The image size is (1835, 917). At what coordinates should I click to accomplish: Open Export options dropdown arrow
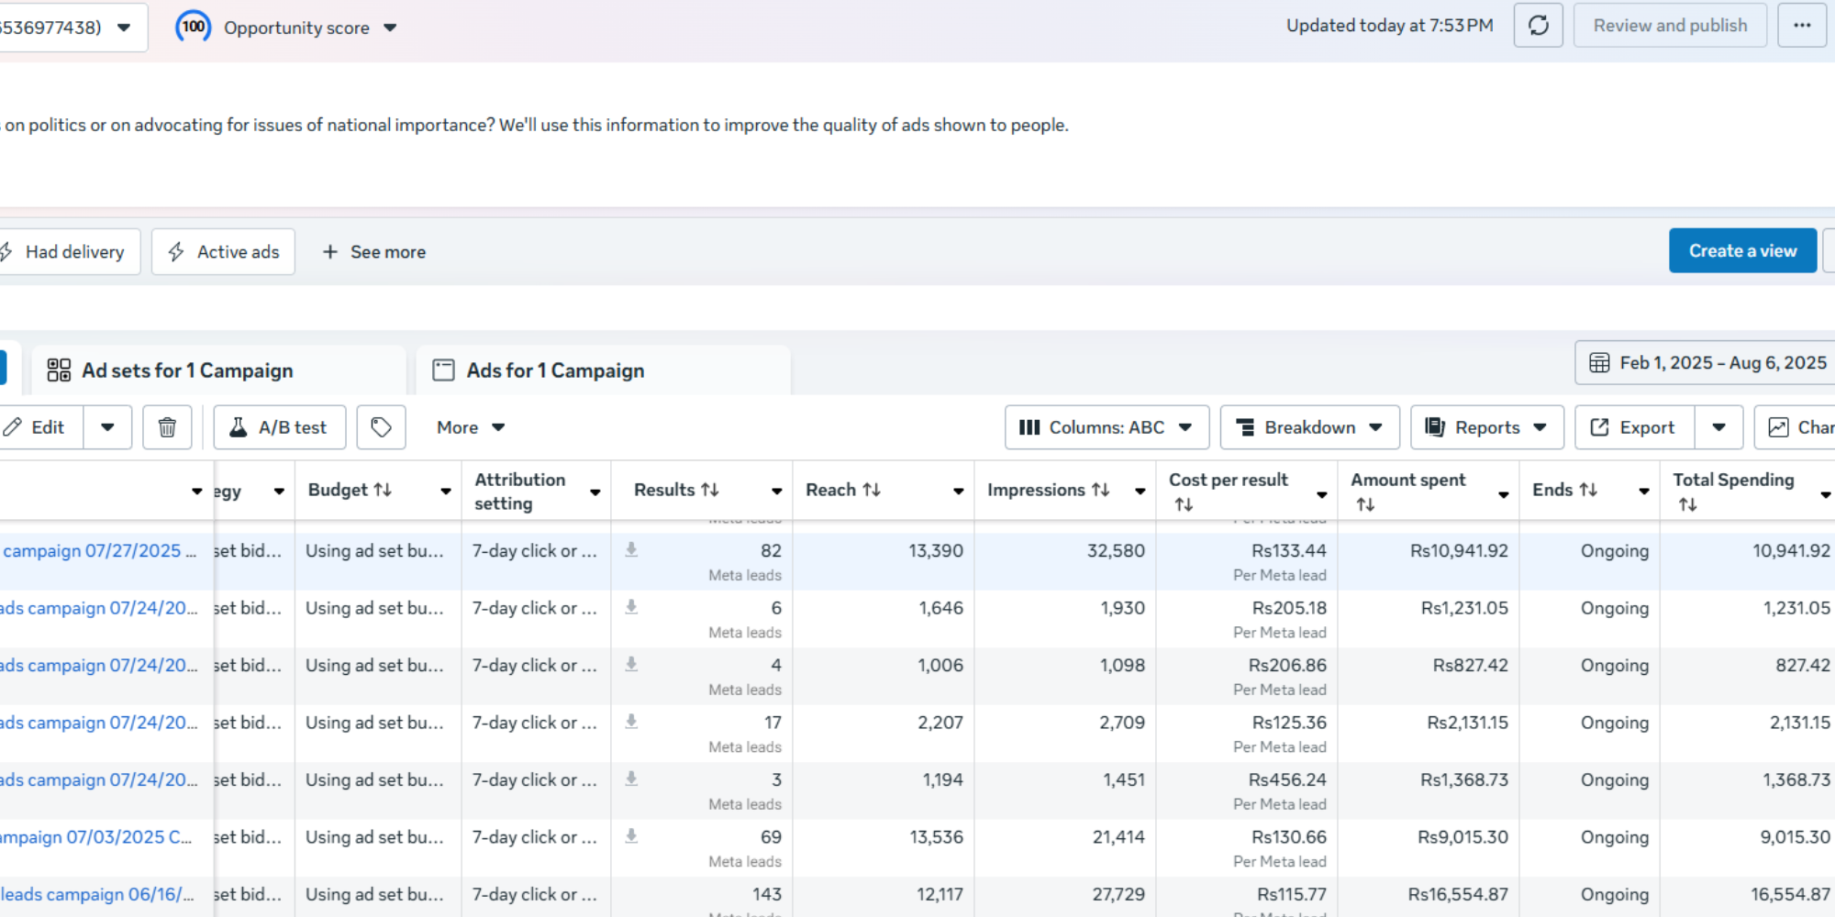pos(1718,427)
